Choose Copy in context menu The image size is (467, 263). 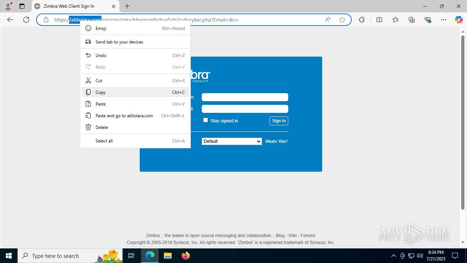tap(135, 92)
